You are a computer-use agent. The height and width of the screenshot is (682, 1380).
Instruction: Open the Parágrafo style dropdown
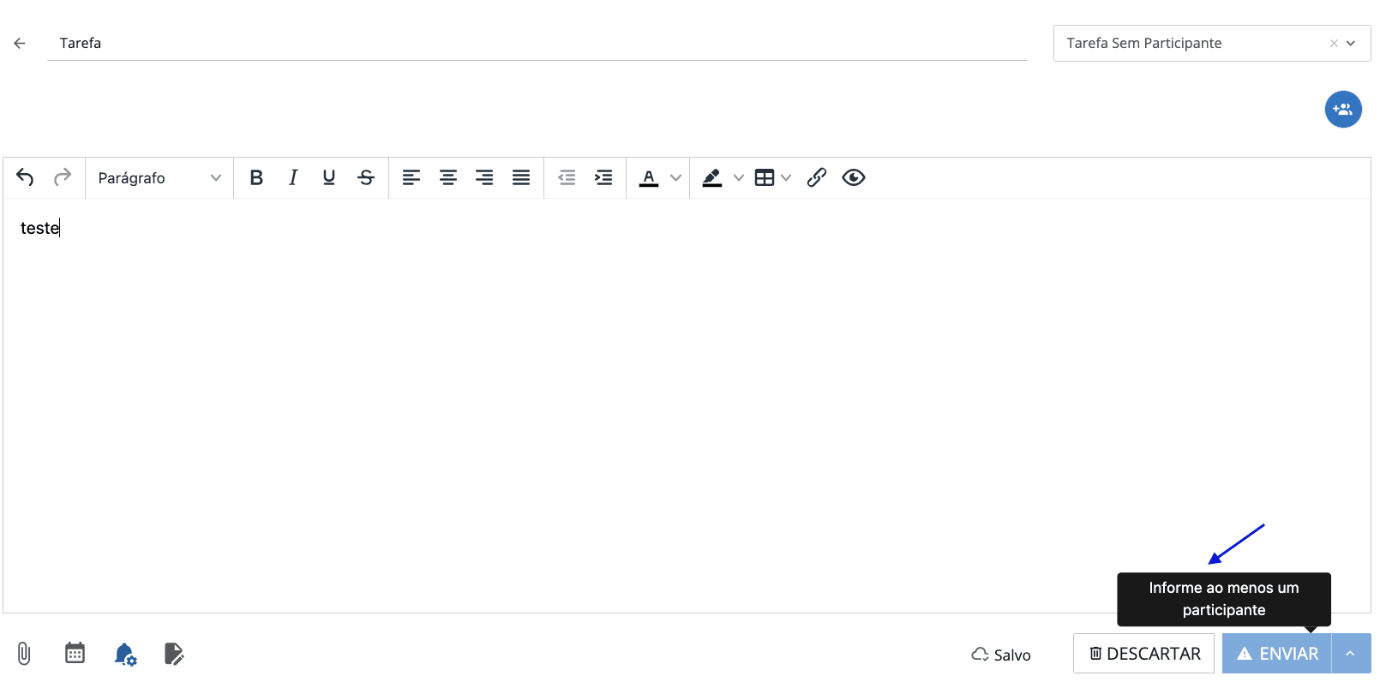tap(159, 178)
